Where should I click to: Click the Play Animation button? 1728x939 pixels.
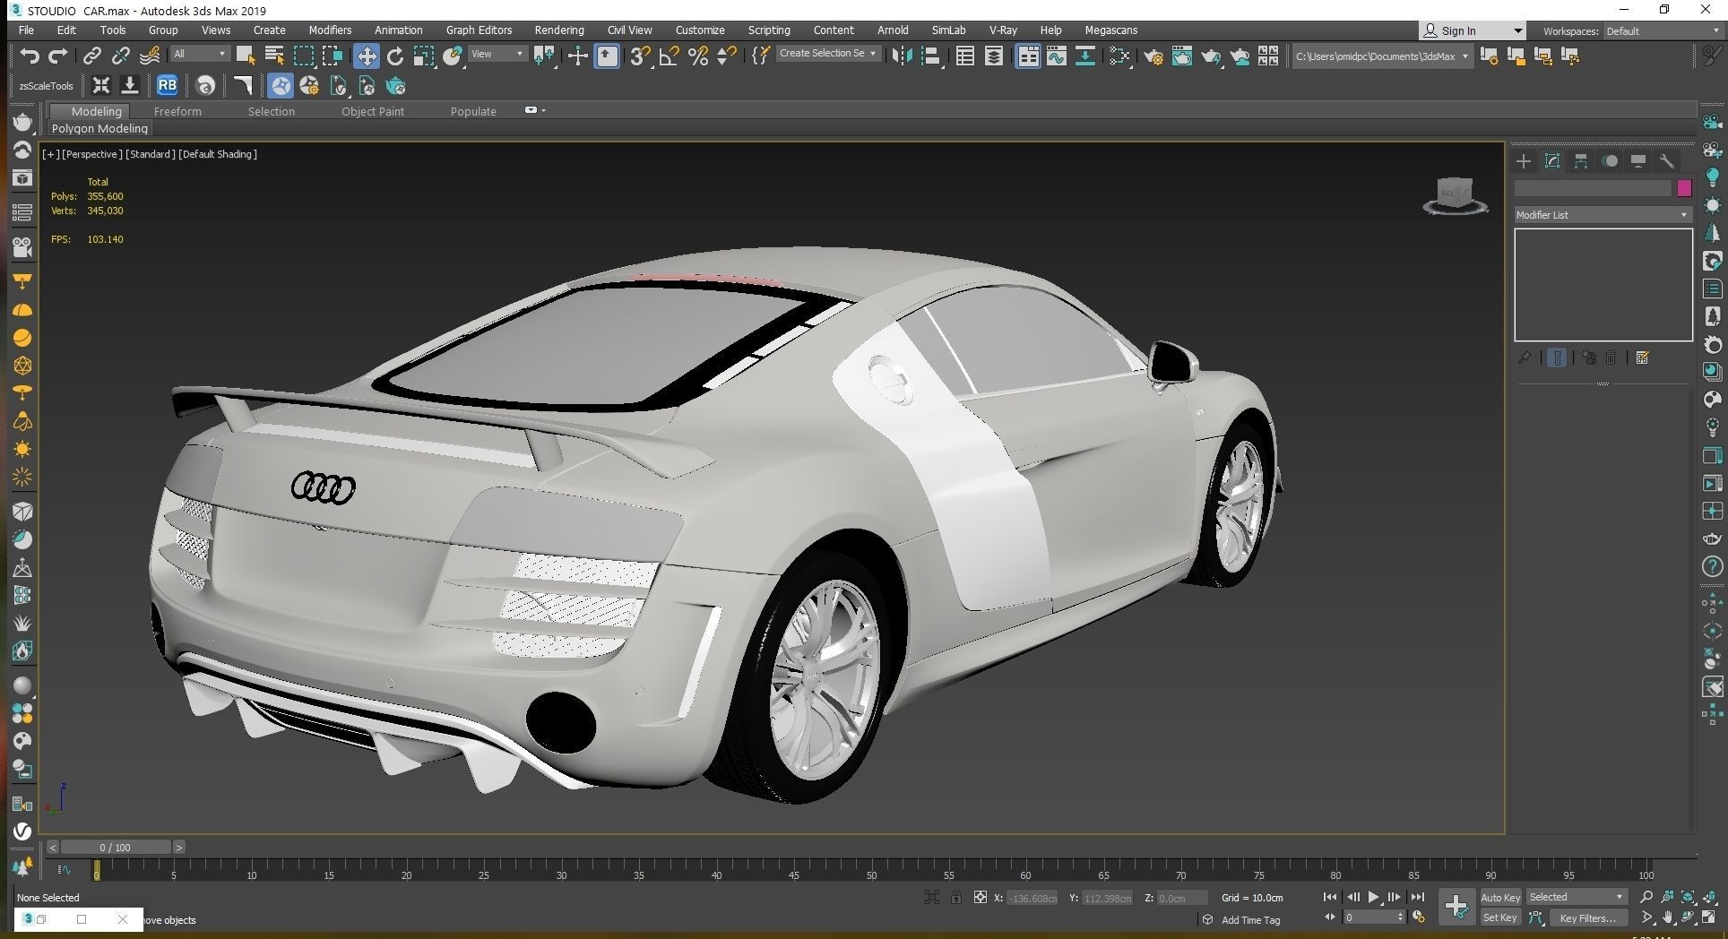[x=1373, y=897]
